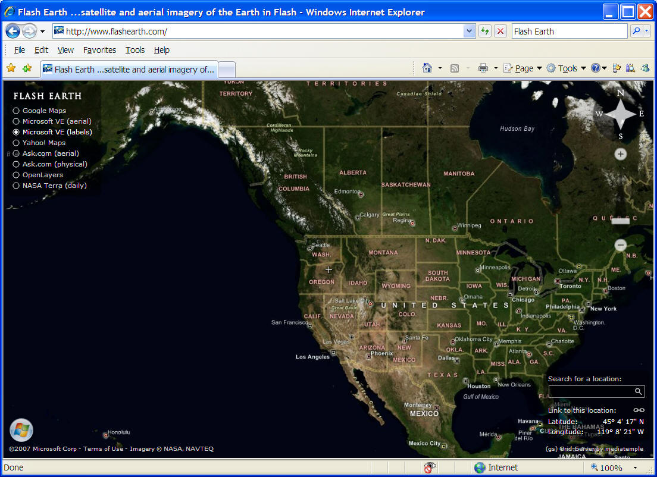This screenshot has height=477, width=657.
Task: Expand the Print options dropdown arrow
Action: click(x=496, y=68)
